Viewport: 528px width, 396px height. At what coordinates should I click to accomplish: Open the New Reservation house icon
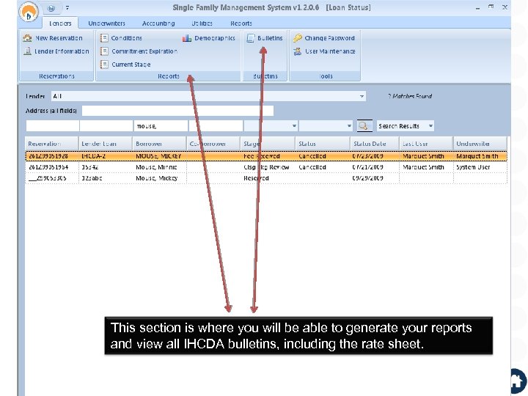tap(27, 38)
